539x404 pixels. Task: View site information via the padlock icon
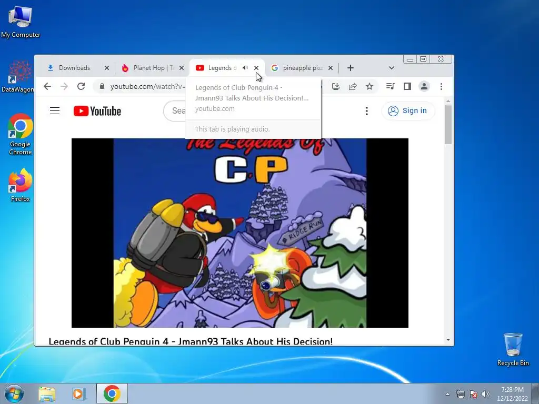102,86
